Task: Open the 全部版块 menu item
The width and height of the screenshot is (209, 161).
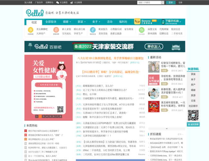Action: [51, 22]
